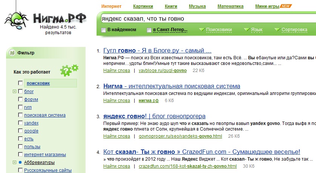The image size is (316, 173).
Task: Click the 'поисковик' filter link
Action: [x=38, y=83]
